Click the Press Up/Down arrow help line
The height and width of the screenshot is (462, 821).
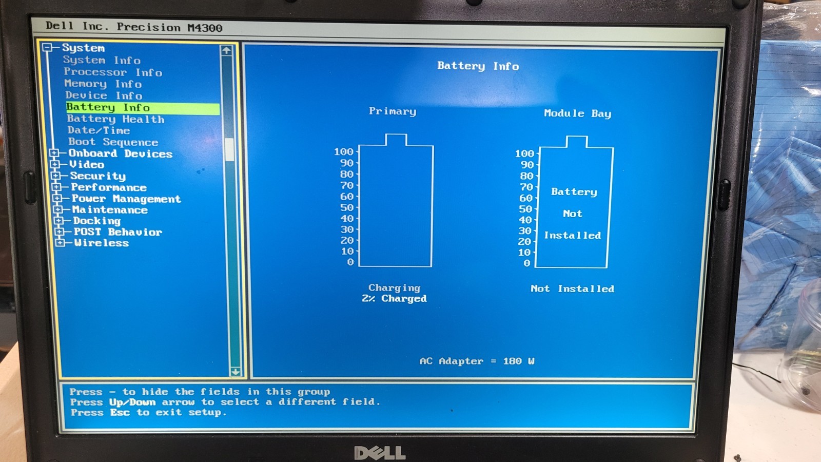[225, 402]
